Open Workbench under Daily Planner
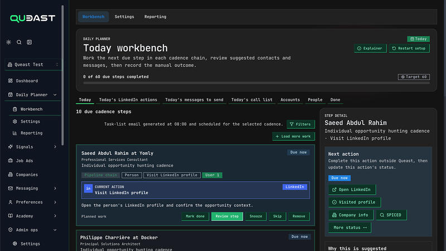446x251 pixels. 31,109
